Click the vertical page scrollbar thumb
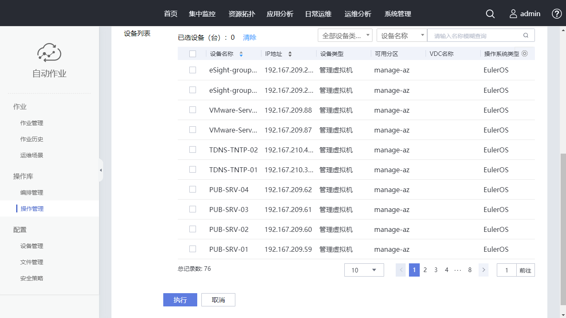566x318 pixels. pos(562,228)
